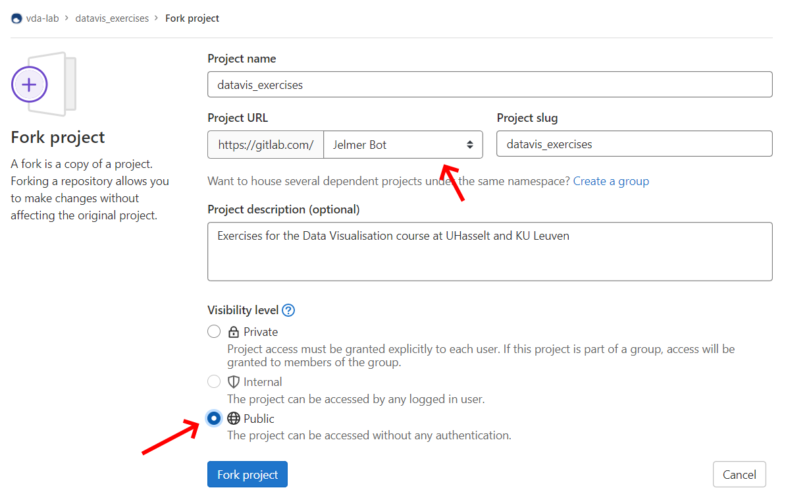Click into the Project name field

pyautogui.click(x=489, y=85)
